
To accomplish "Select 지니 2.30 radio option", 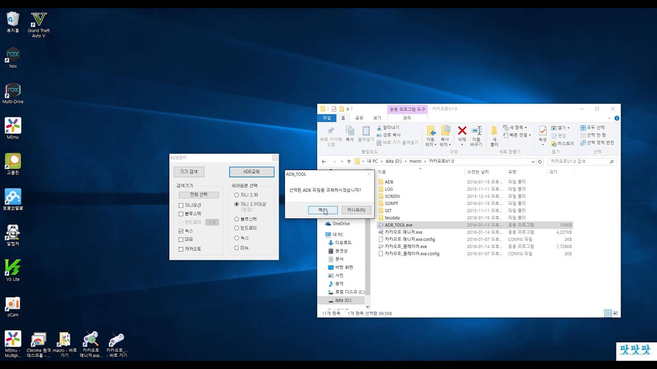I will [237, 195].
